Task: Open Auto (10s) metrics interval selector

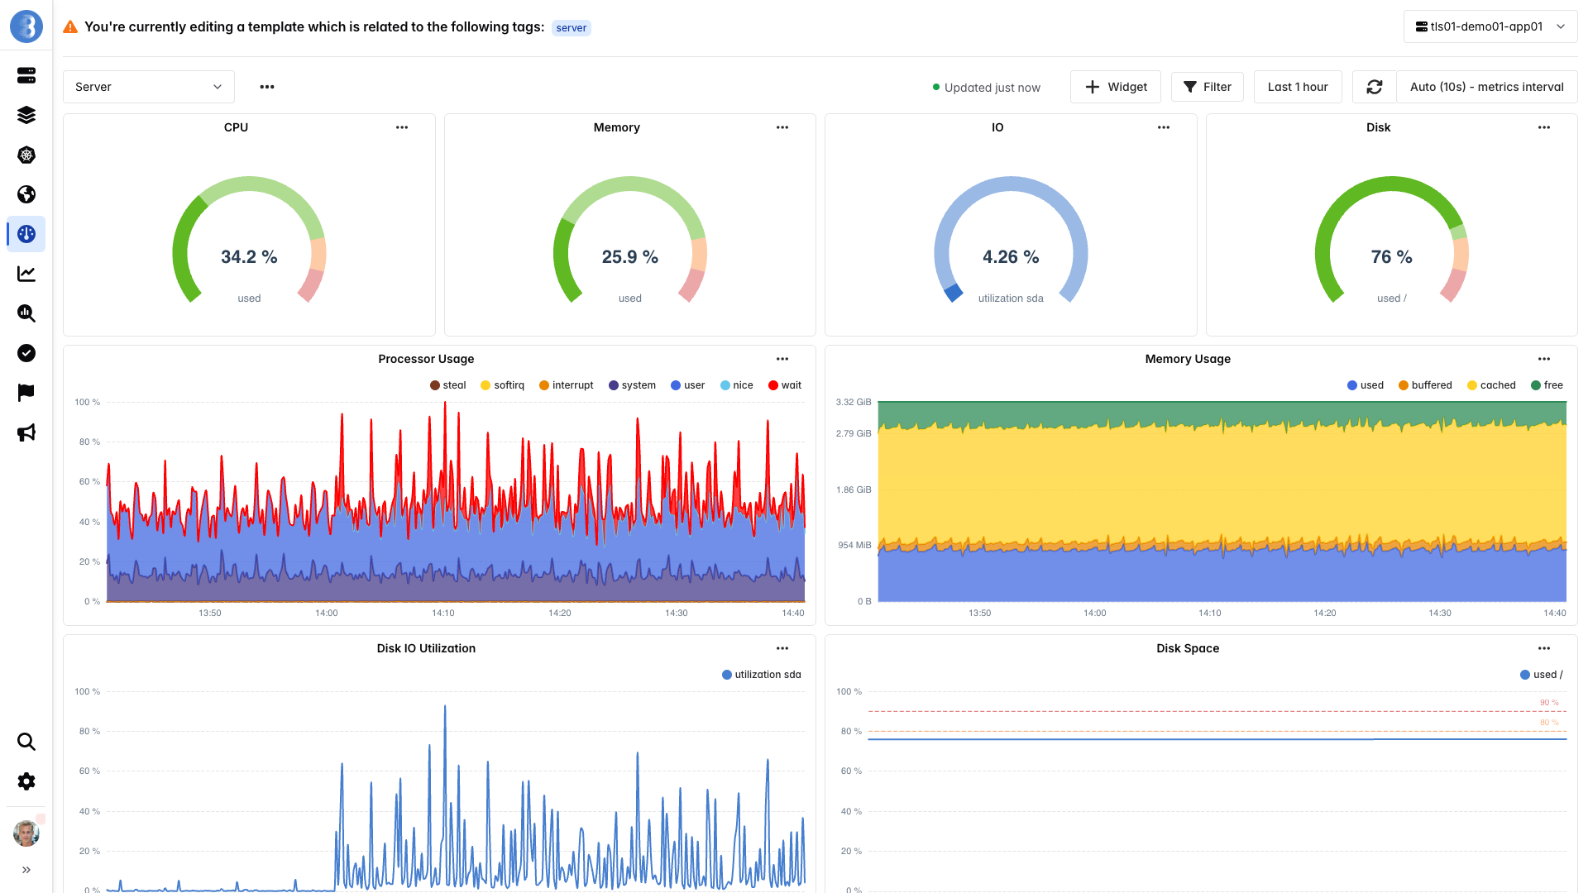Action: pyautogui.click(x=1486, y=87)
